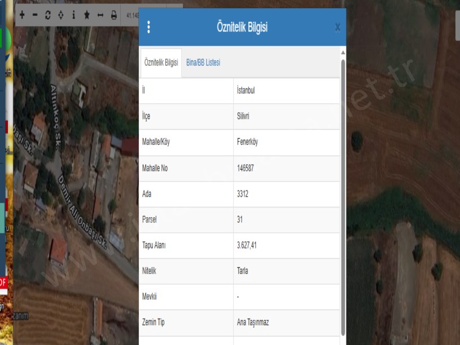Click the Mahalle No value 146587

pos(249,168)
